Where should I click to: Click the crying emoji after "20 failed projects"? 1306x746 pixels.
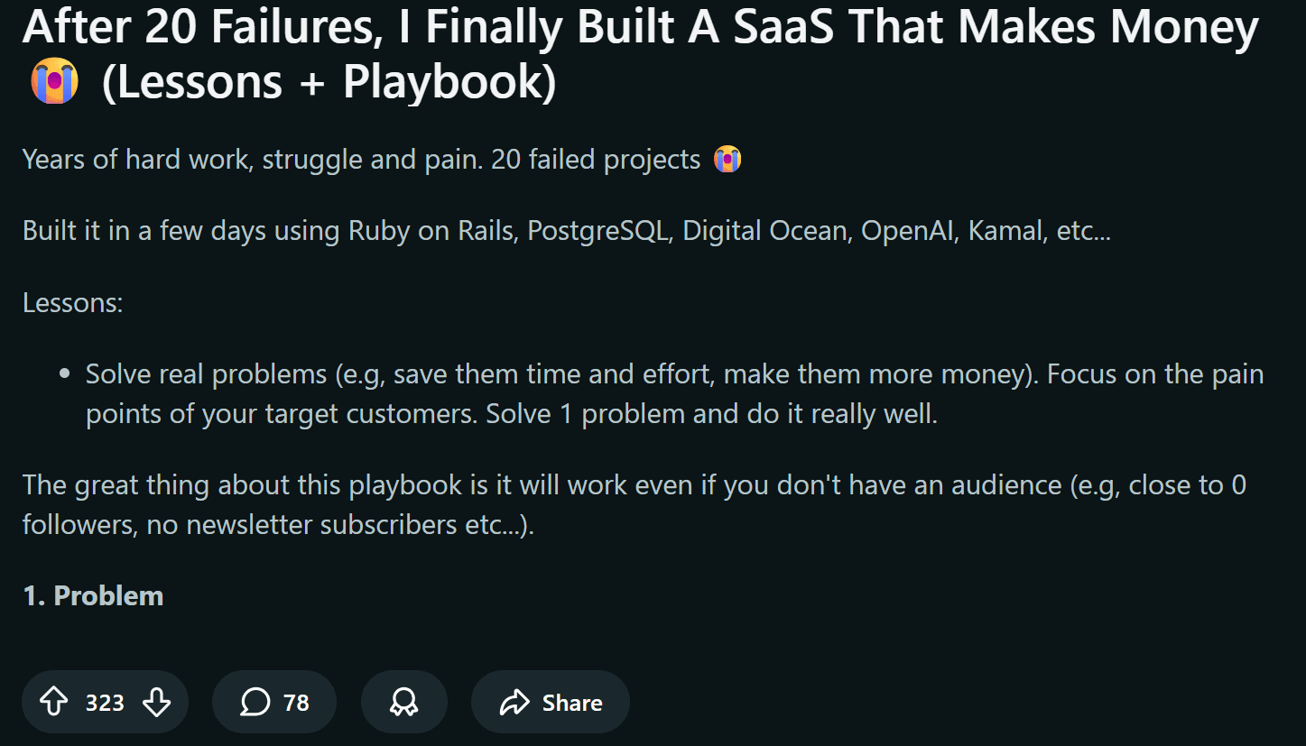coord(727,160)
